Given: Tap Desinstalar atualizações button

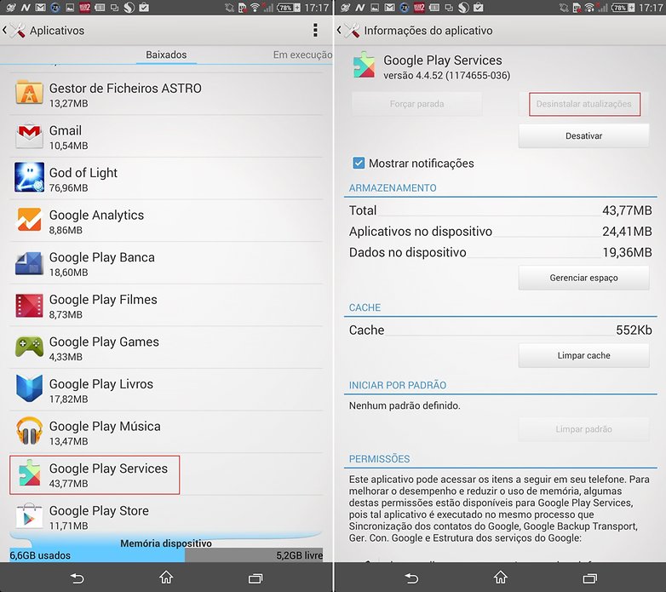Looking at the screenshot, I should 584,104.
